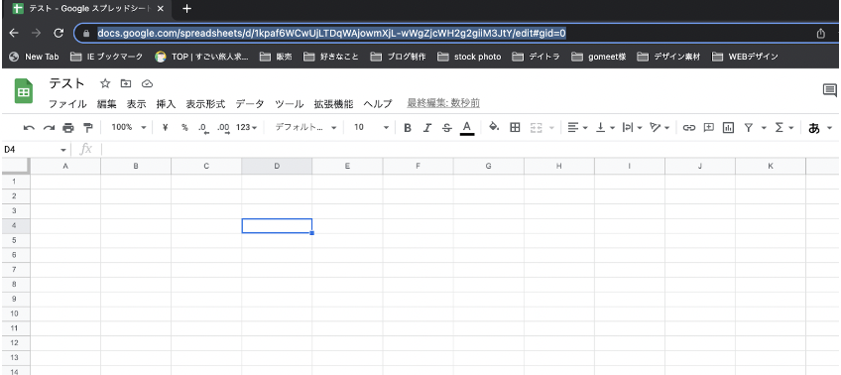Toggle strikethrough formatting
The height and width of the screenshot is (375, 841).
pos(446,128)
